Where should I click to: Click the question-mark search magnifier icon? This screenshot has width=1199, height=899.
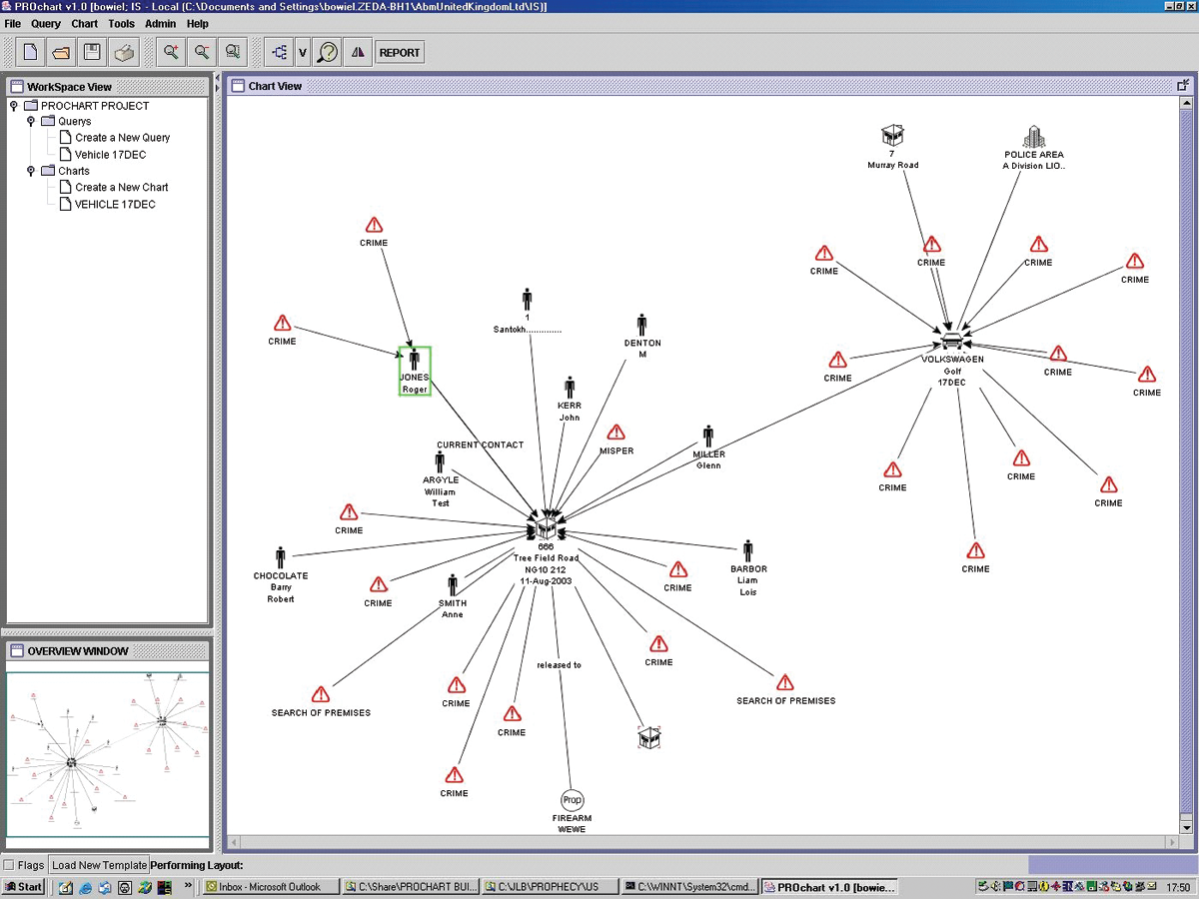click(327, 51)
